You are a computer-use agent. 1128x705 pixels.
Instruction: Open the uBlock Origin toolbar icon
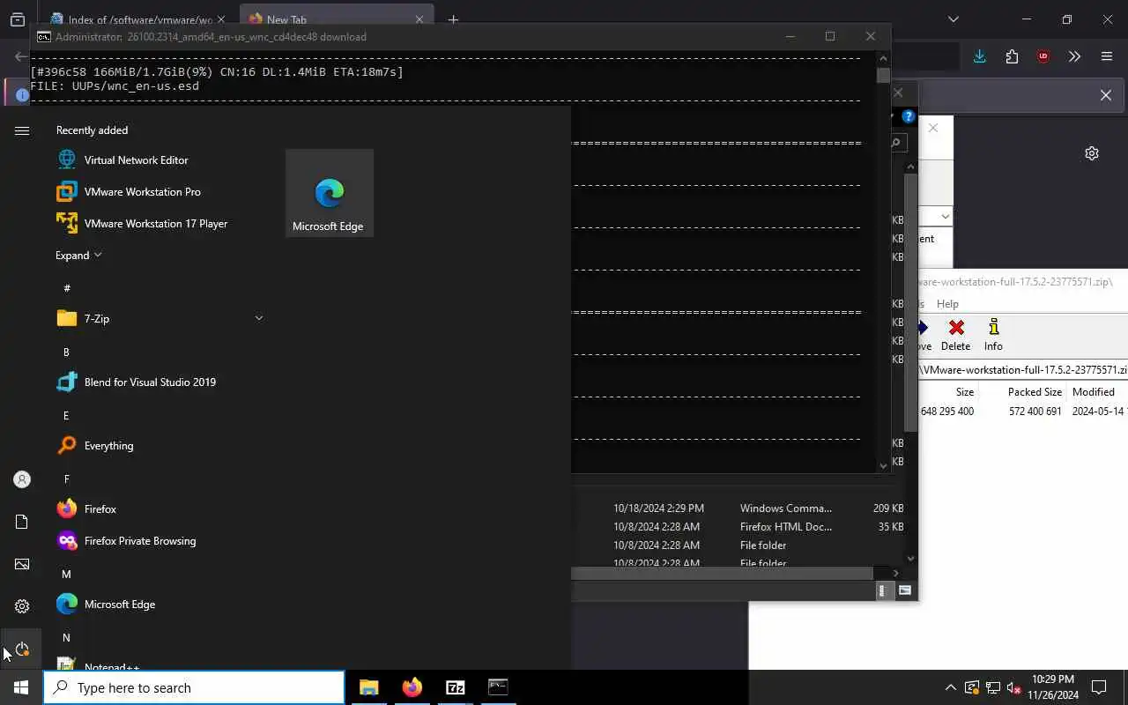pos(1043,56)
